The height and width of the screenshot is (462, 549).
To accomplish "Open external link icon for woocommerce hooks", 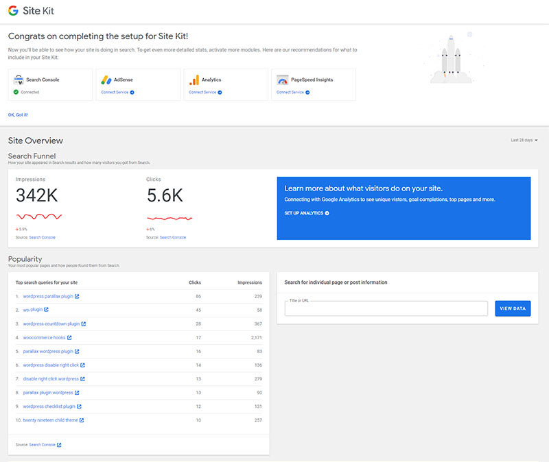I will (x=69, y=338).
